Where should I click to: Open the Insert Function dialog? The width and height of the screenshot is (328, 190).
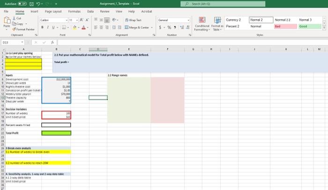52,43
